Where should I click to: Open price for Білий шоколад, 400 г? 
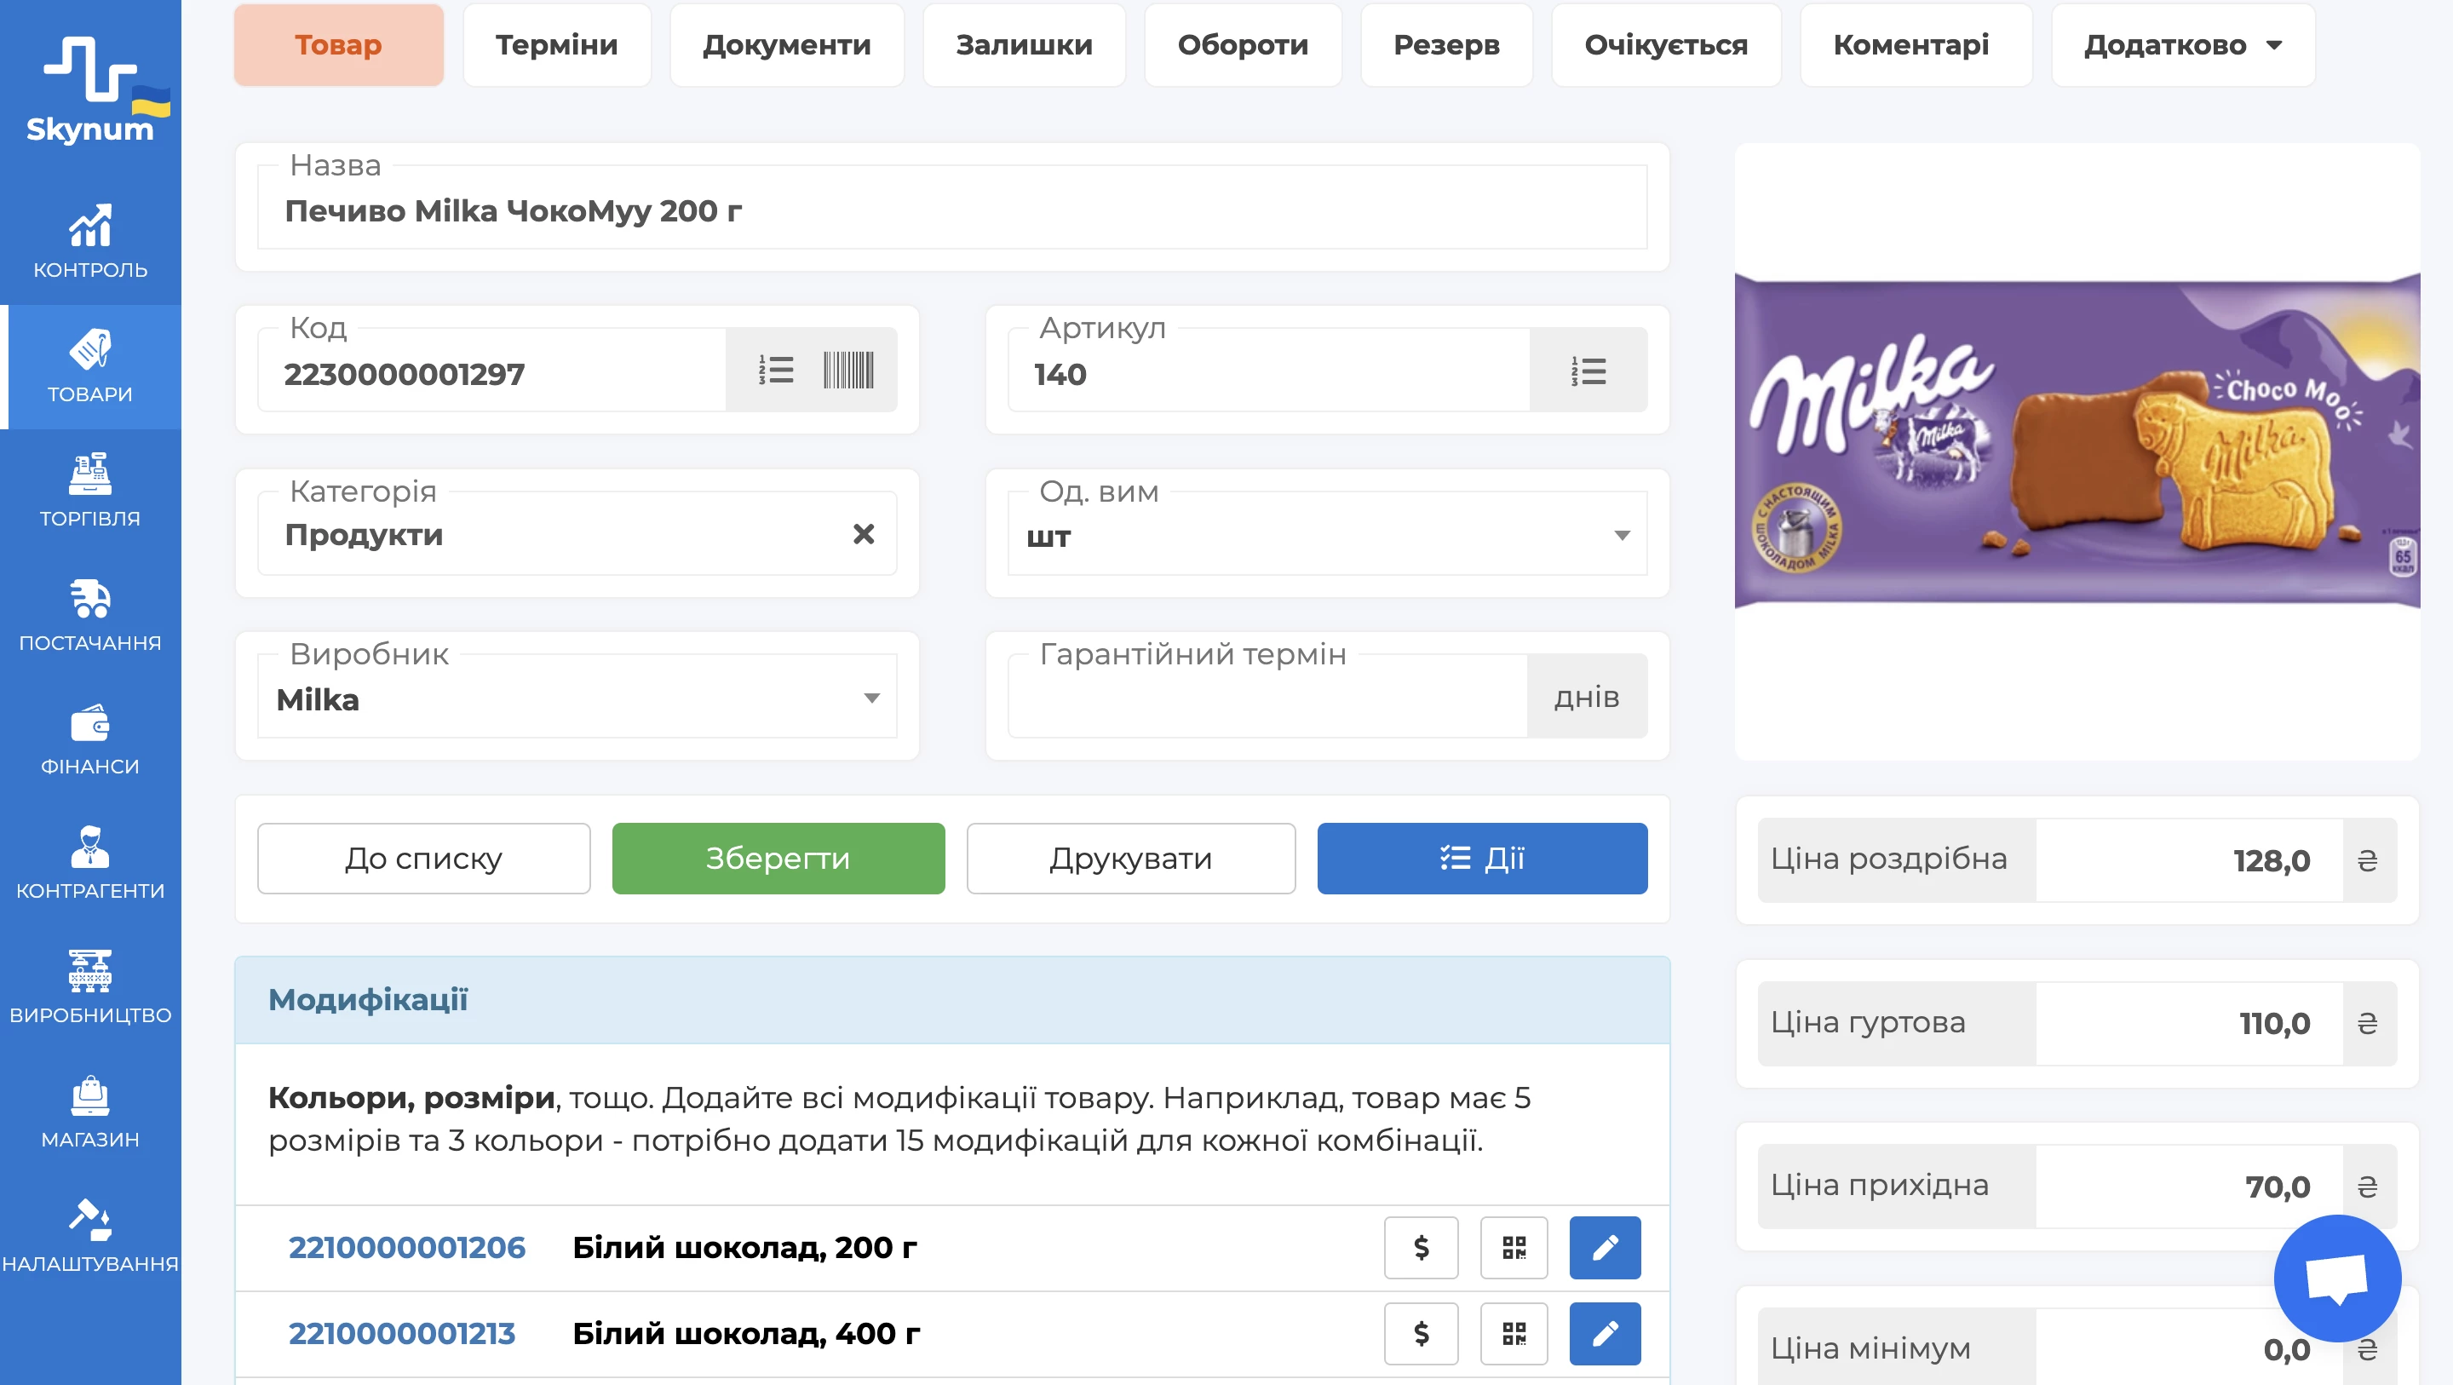1421,1334
